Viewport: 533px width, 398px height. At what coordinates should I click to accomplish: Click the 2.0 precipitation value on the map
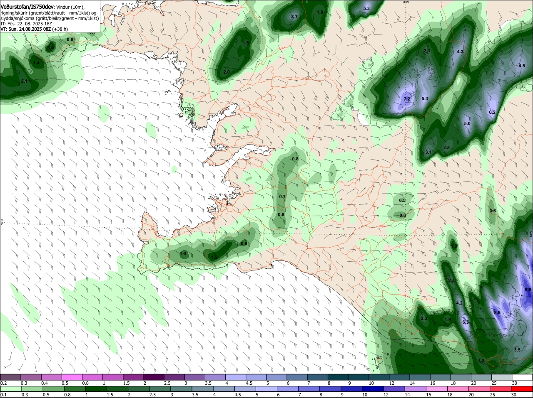[x=227, y=72]
